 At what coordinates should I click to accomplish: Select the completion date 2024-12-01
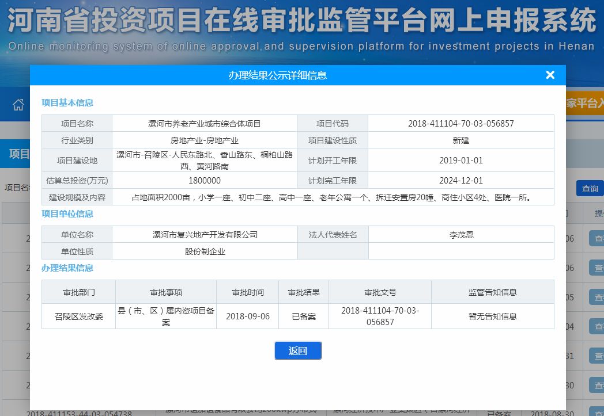pos(461,180)
